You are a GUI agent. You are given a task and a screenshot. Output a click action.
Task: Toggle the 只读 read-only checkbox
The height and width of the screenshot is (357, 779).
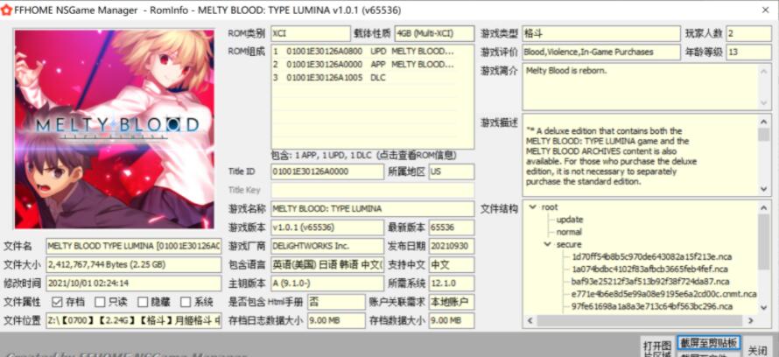(x=100, y=302)
